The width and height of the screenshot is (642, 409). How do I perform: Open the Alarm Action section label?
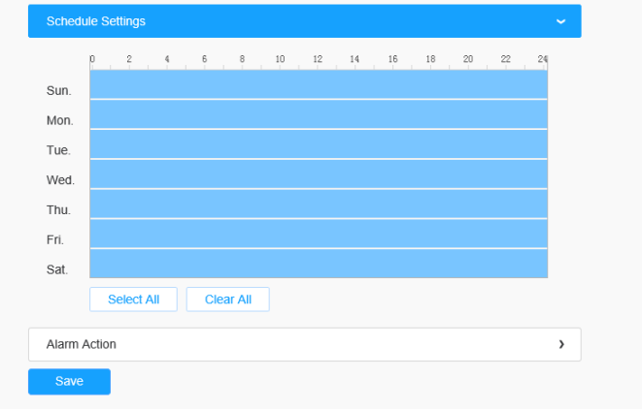(x=82, y=344)
